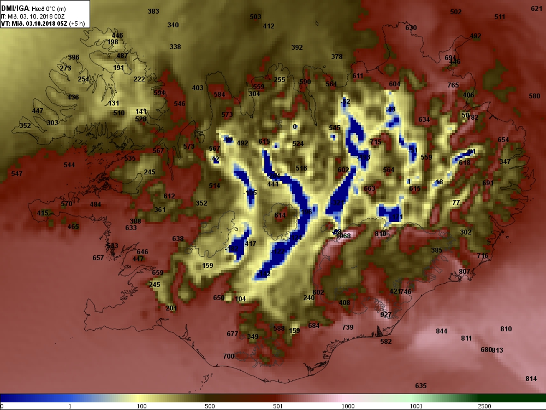Click the title 'DMI/IGA: Hæð 0°C (m)'
This screenshot has height=410, width=546.
[33, 8]
